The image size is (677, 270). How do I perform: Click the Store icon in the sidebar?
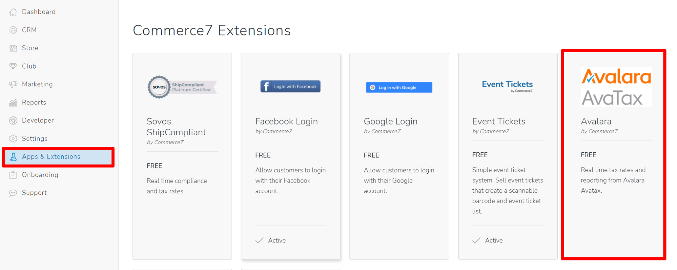click(x=13, y=48)
